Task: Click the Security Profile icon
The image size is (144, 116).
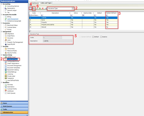Action: pyautogui.click(x=6, y=53)
